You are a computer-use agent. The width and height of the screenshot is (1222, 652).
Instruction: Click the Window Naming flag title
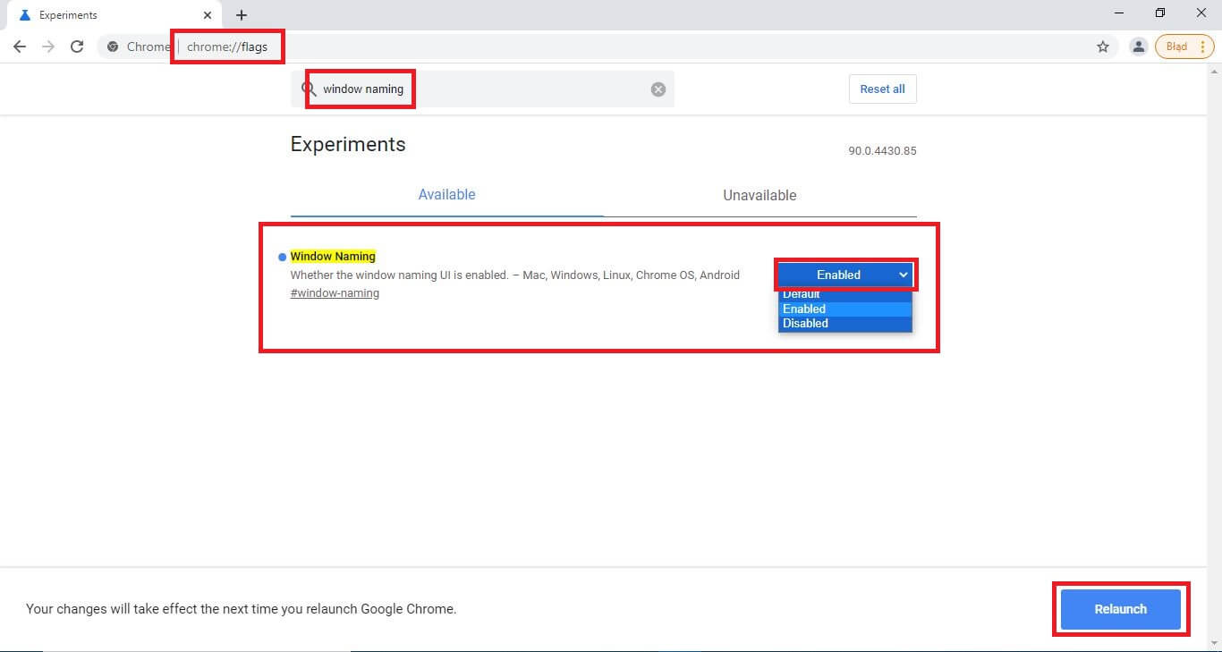coord(333,256)
